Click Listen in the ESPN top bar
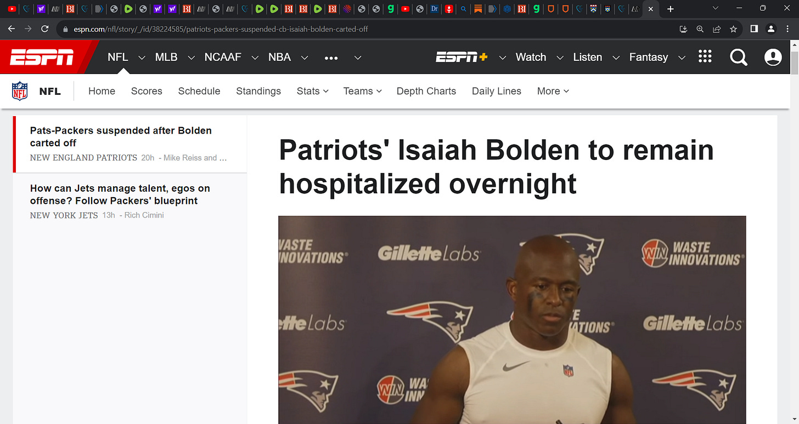The height and width of the screenshot is (424, 799). (587, 57)
